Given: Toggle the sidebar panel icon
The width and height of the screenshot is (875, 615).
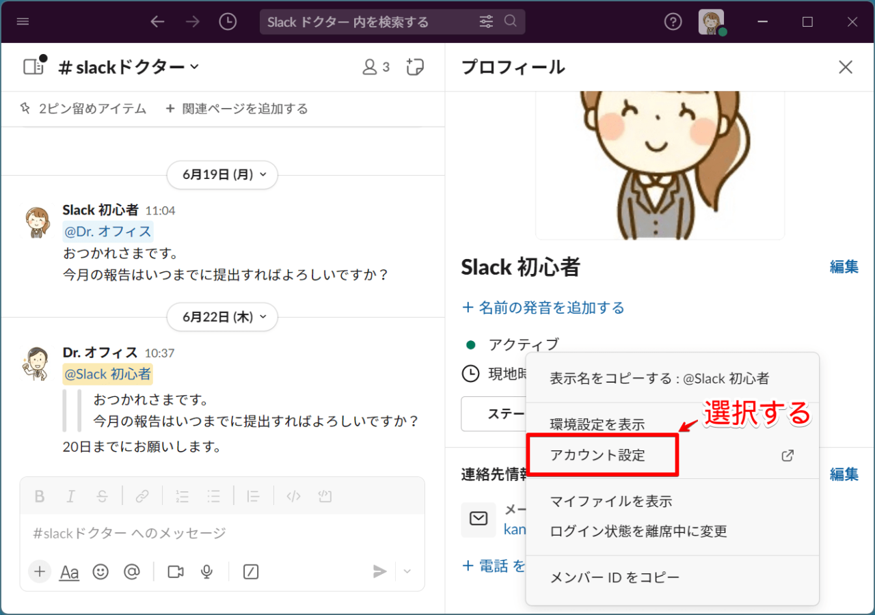Looking at the screenshot, I should [33, 66].
